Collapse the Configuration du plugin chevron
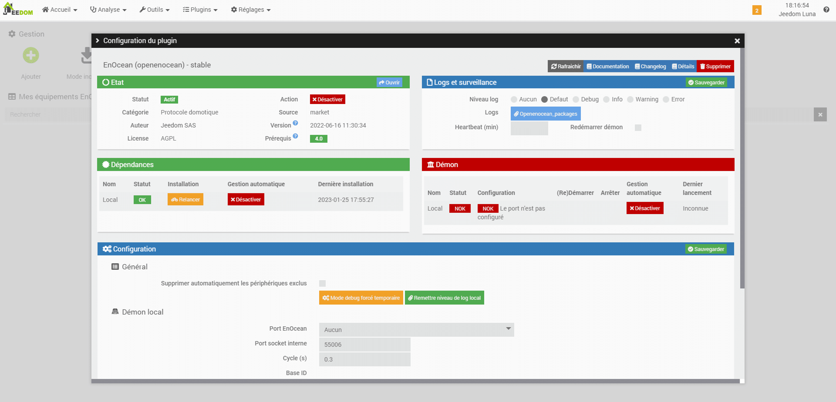This screenshot has width=836, height=402. [x=98, y=40]
